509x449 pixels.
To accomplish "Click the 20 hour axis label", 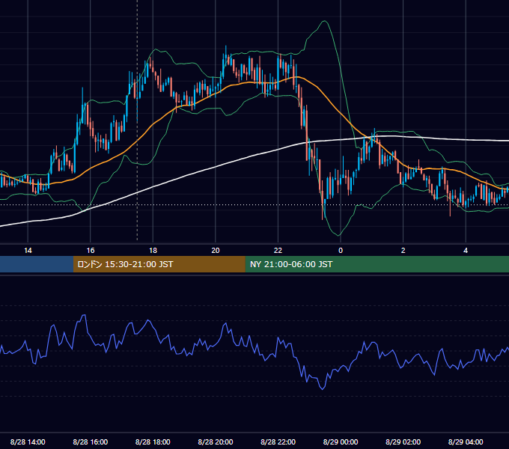I will pyautogui.click(x=216, y=251).
